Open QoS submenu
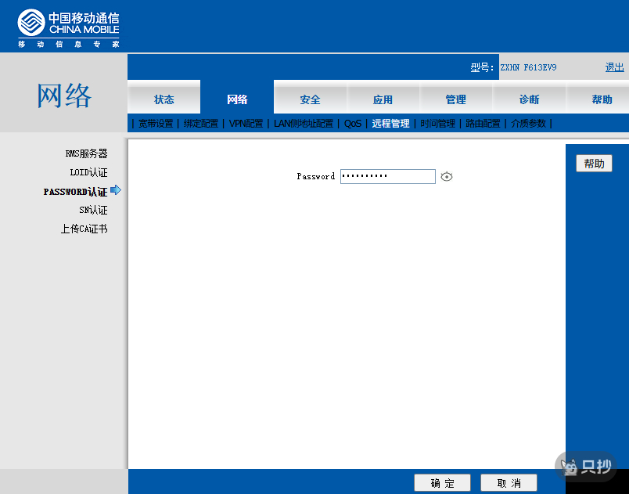629x494 pixels. [353, 124]
